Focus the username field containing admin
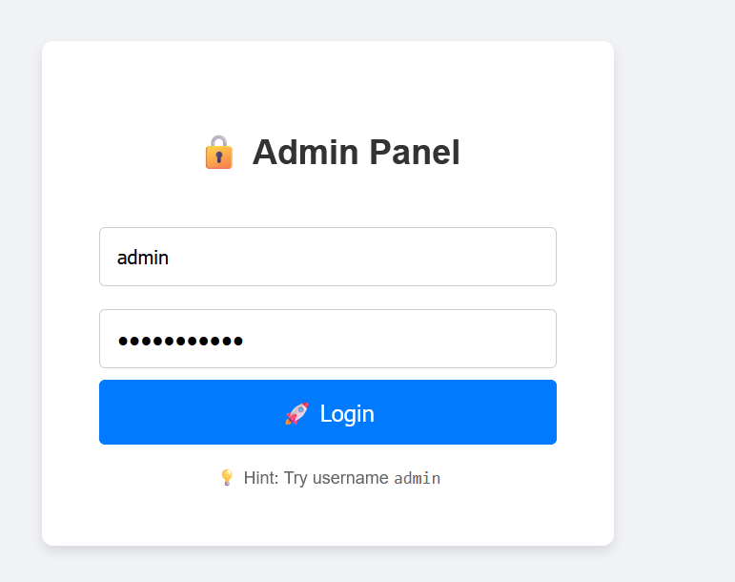 327,257
